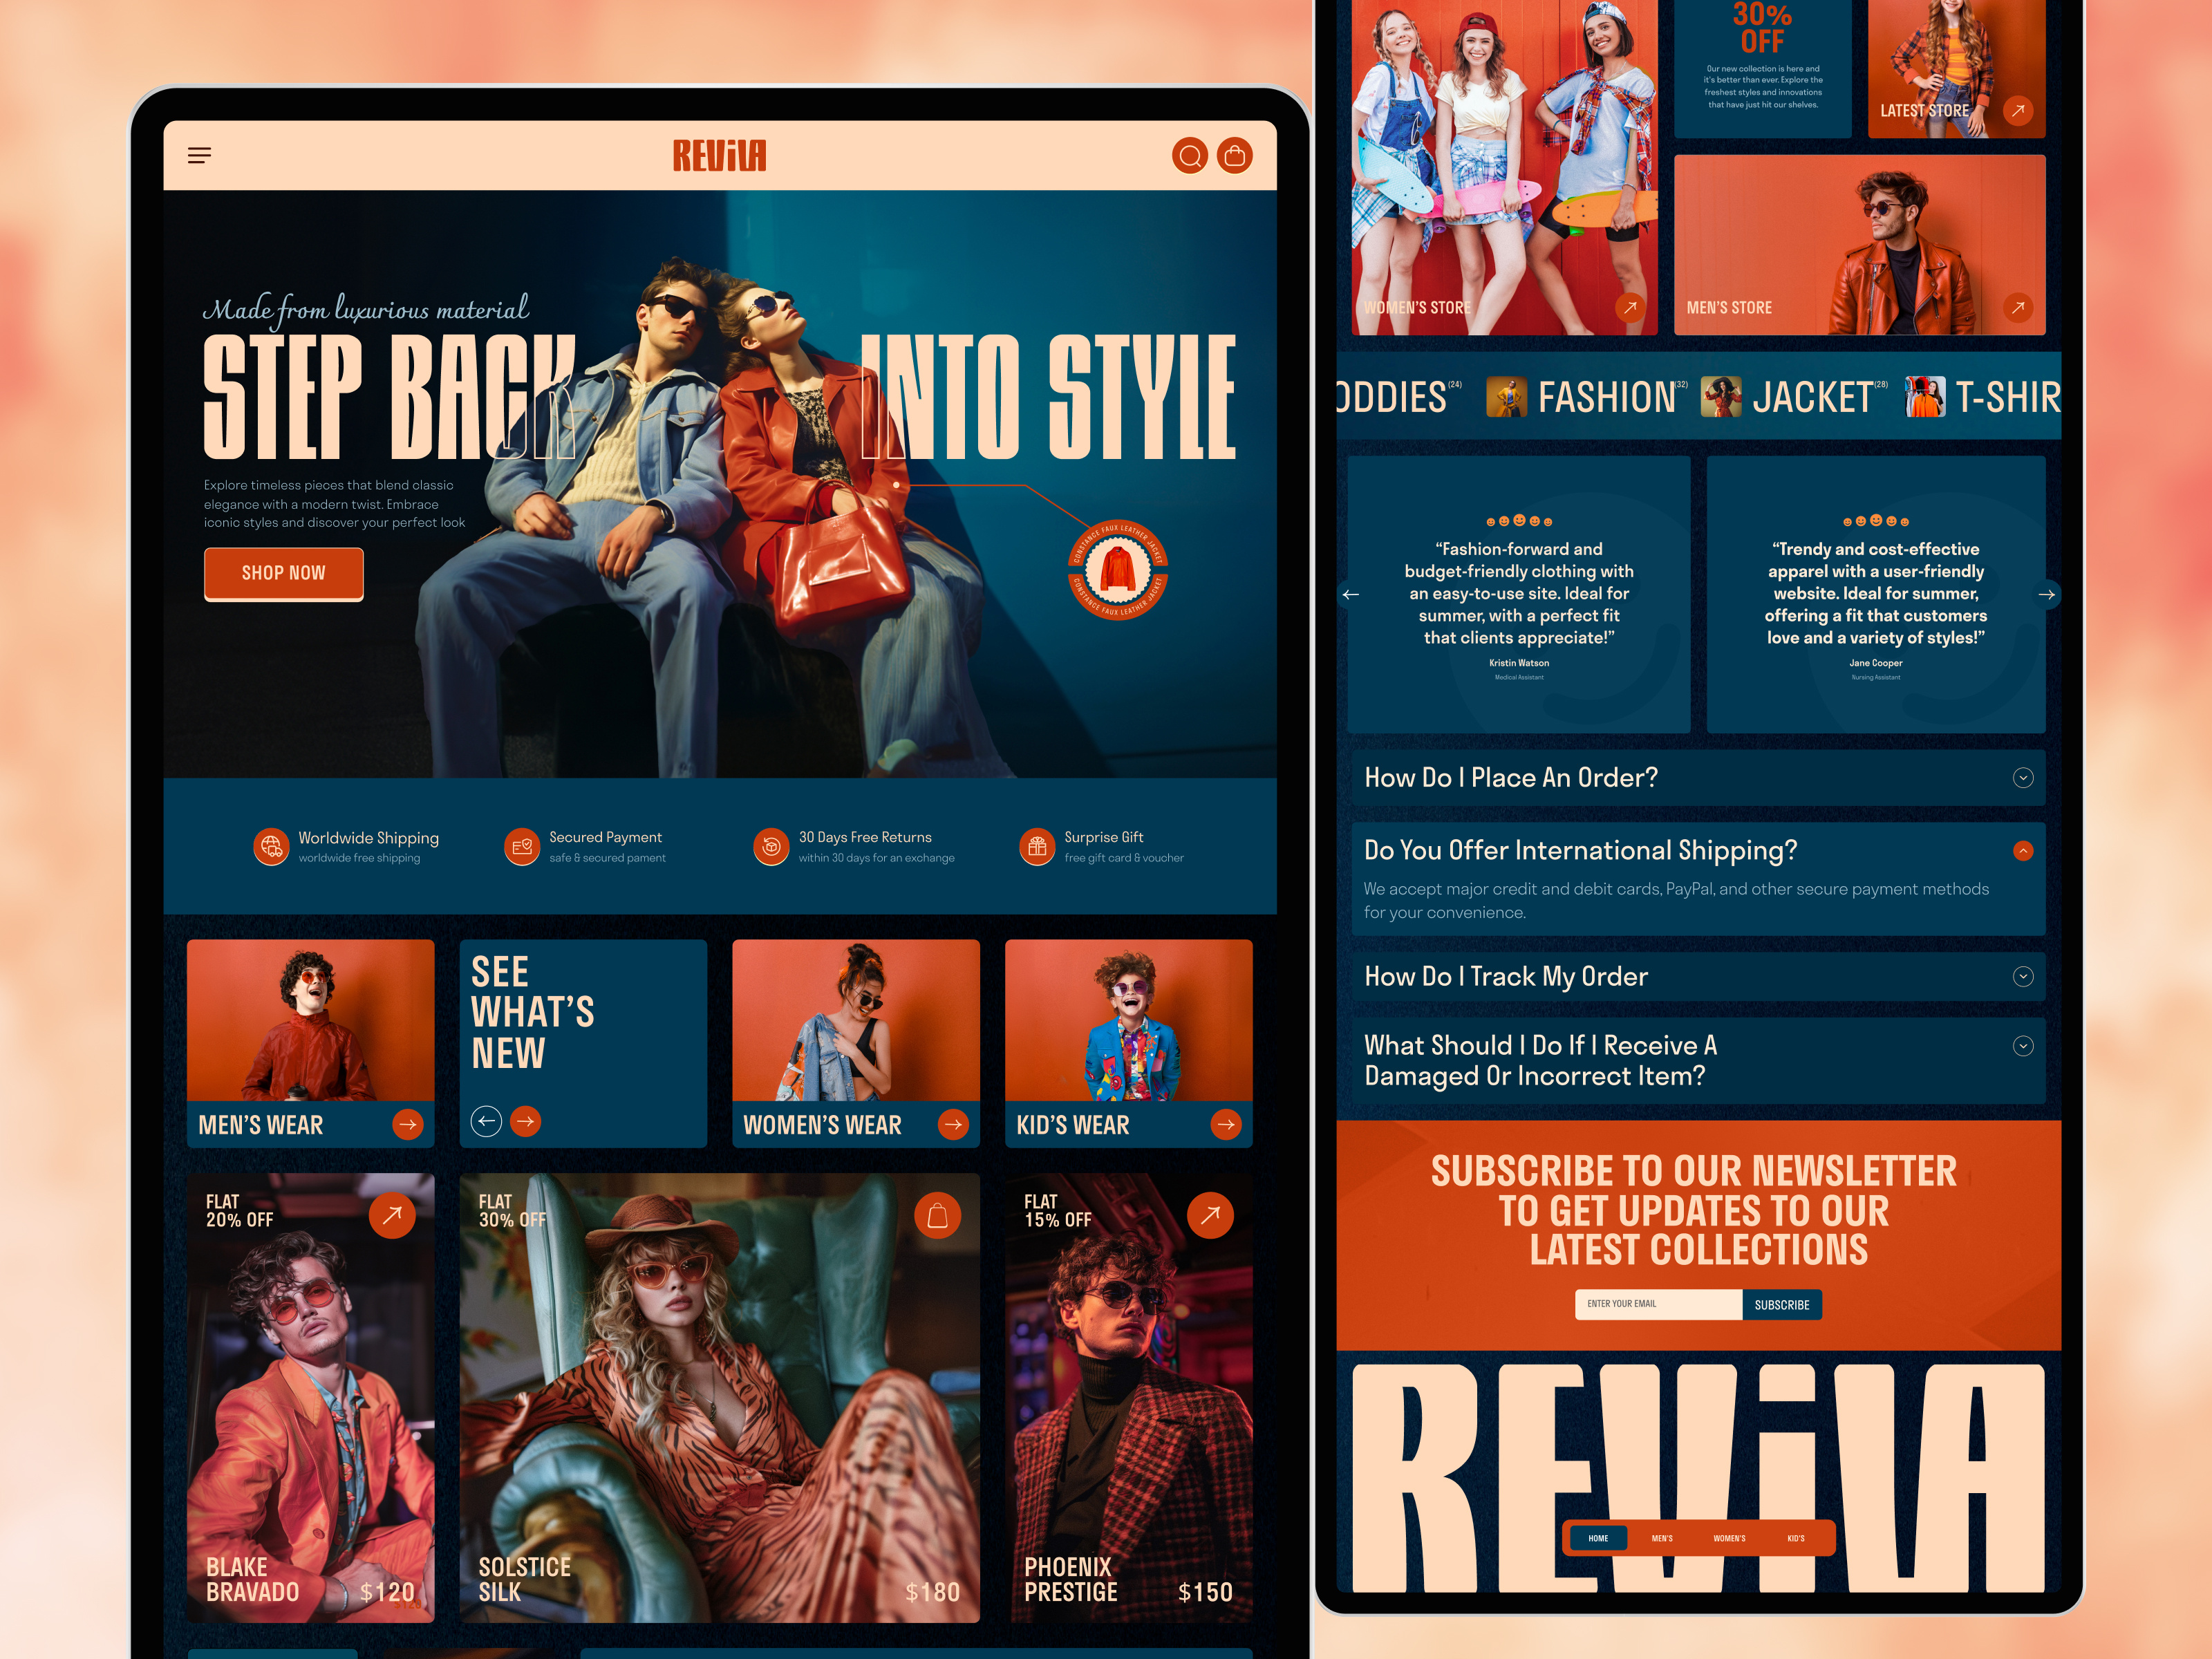Click the left arrow under SEE WHAT'S NEW
The image size is (2212, 1659).
[x=487, y=1122]
